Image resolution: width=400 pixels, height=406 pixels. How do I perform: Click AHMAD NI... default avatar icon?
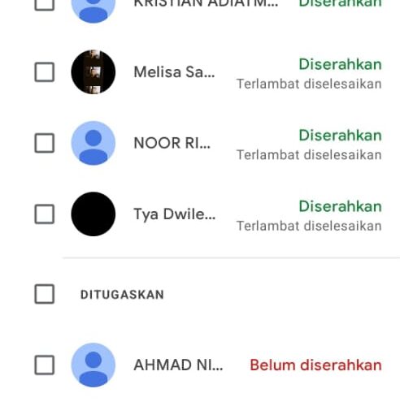point(93,365)
